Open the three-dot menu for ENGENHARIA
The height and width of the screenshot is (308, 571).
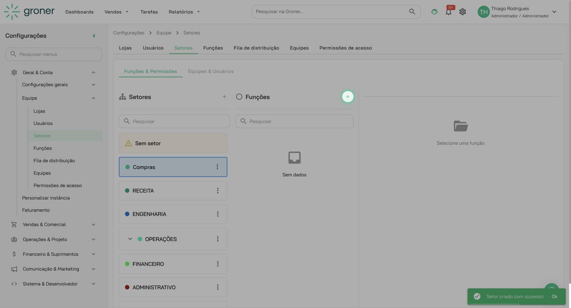pos(217,214)
